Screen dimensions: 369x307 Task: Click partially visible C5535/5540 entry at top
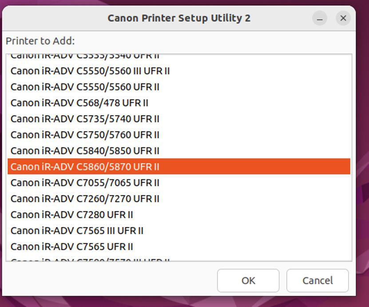[85, 56]
